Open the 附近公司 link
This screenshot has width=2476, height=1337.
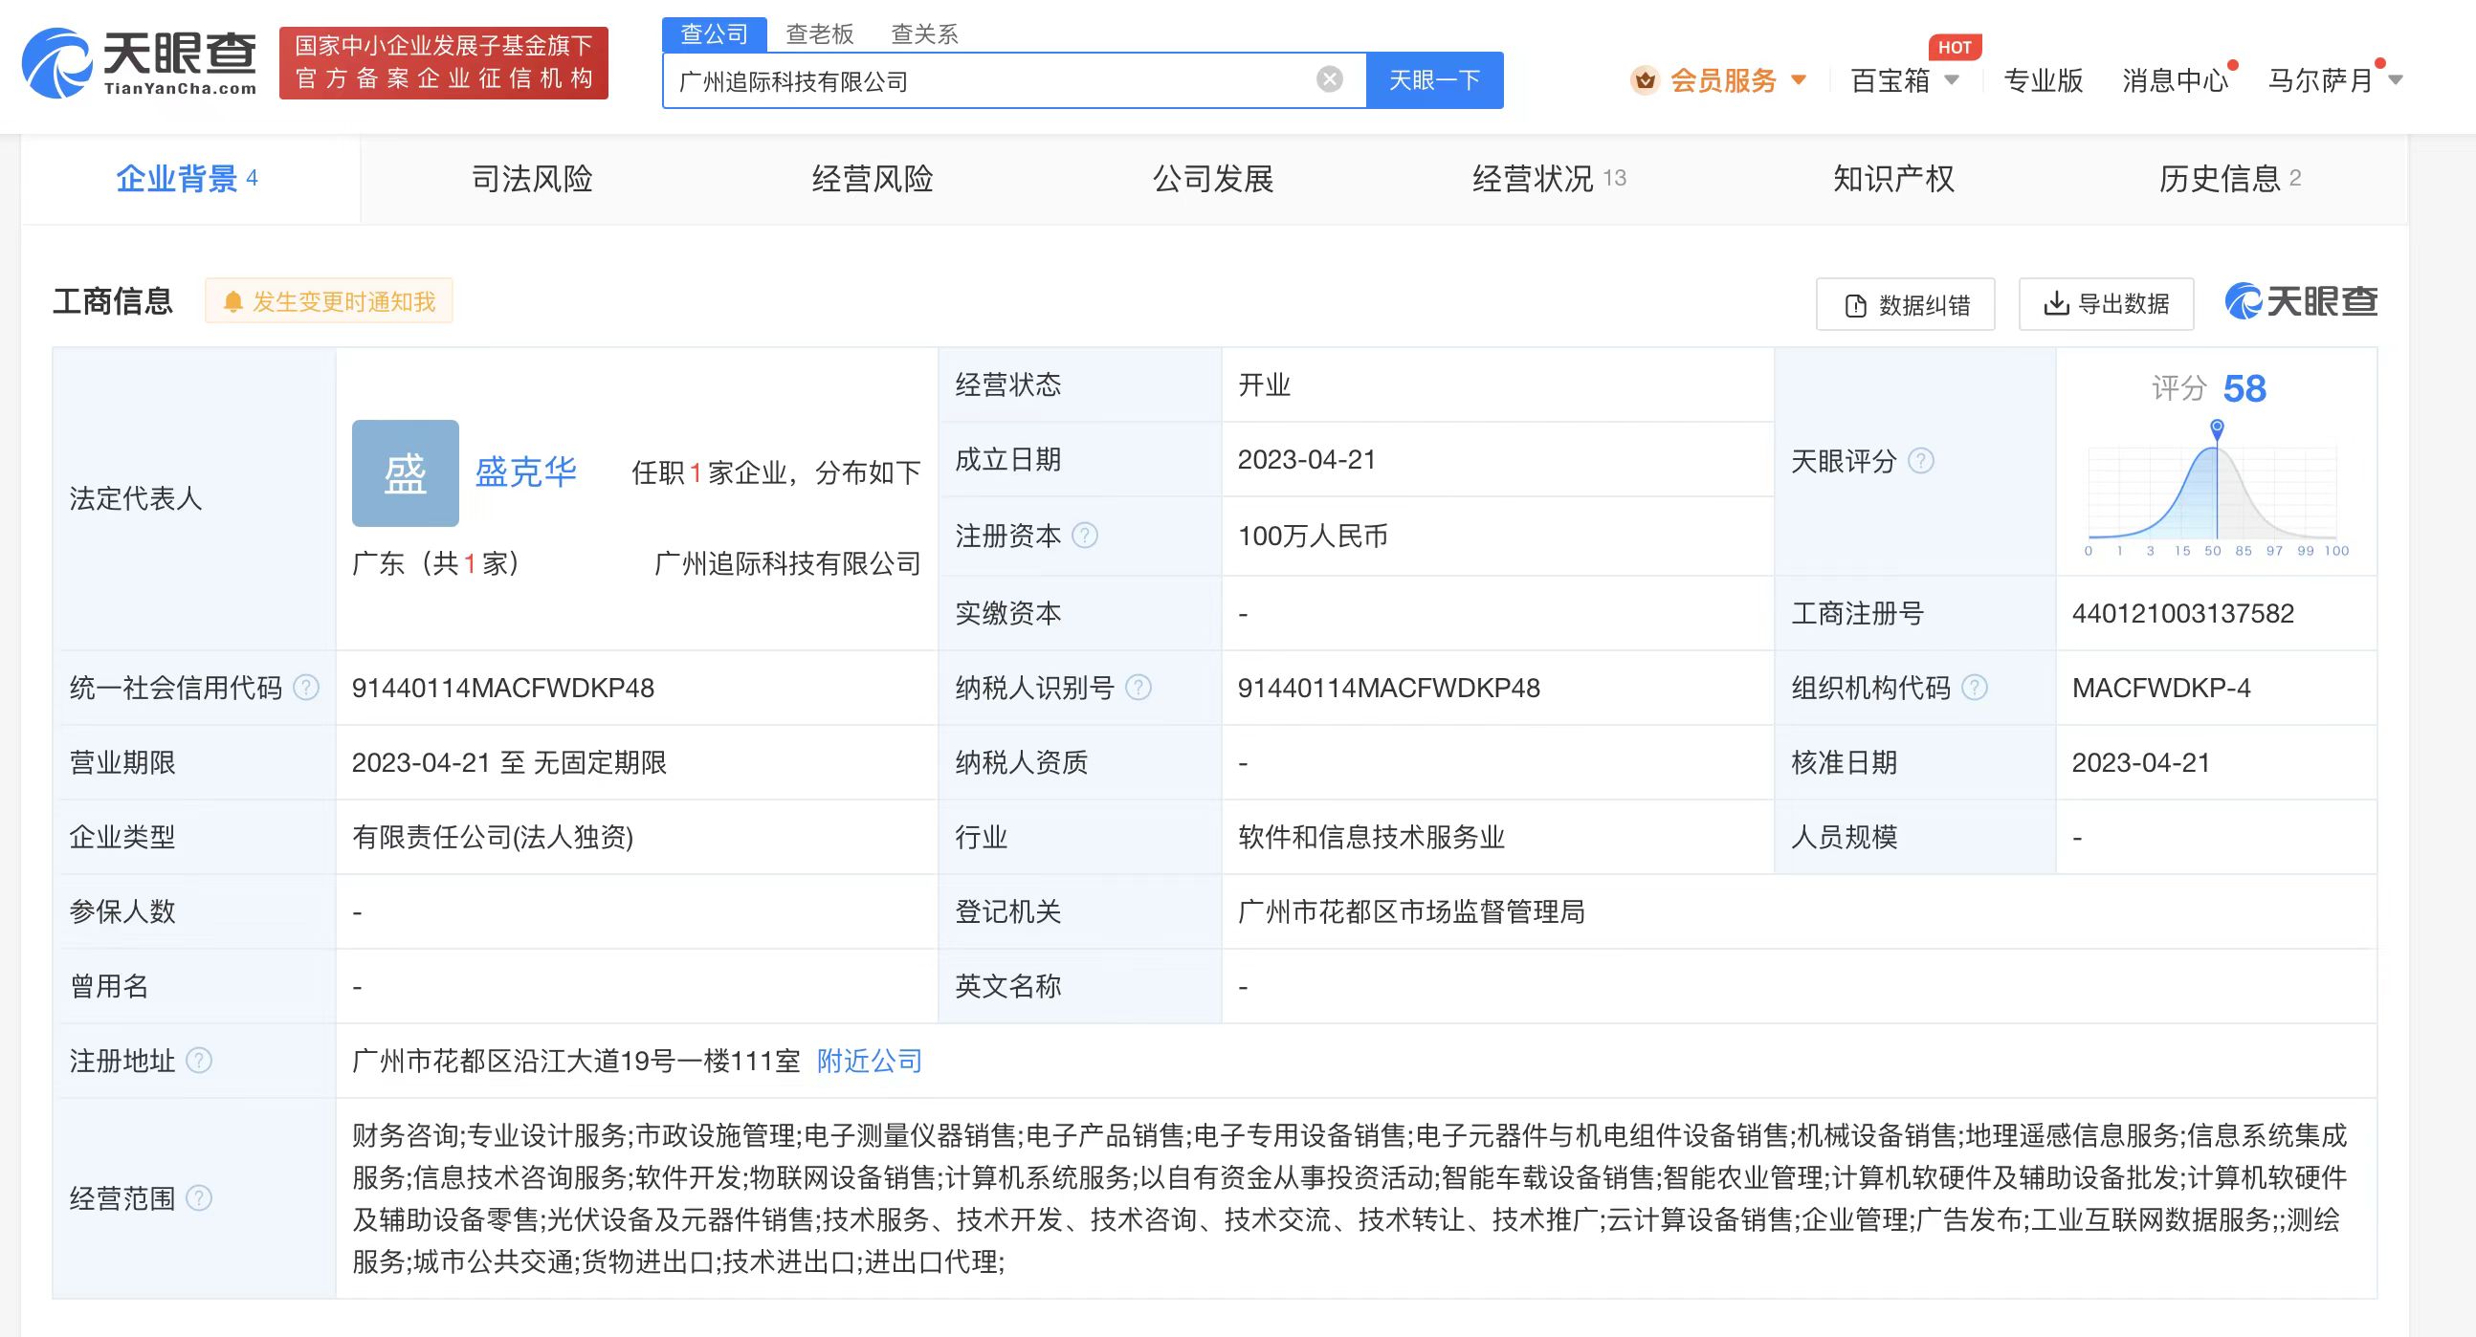point(870,1061)
